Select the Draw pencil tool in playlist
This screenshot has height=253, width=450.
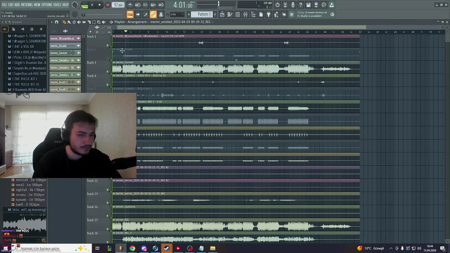point(64,22)
